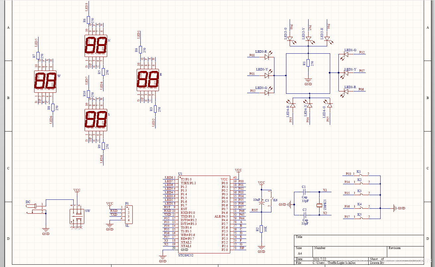Click the STC89C52 part name text

(186, 255)
